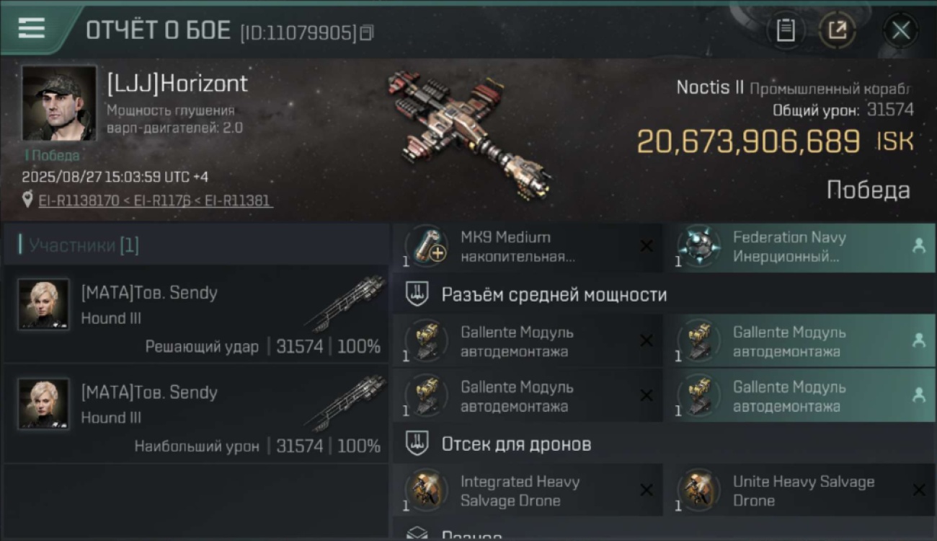
Task: Click the person icon on the Federation Navy module
Action: pos(918,246)
